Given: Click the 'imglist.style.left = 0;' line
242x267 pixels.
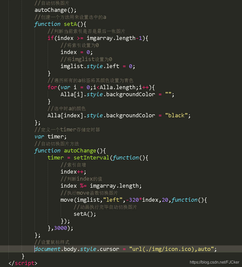Looking at the screenshot, I should [98, 66].
